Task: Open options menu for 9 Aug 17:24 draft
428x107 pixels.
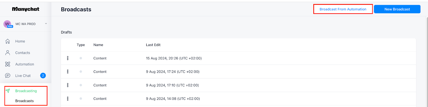Action: point(68,72)
